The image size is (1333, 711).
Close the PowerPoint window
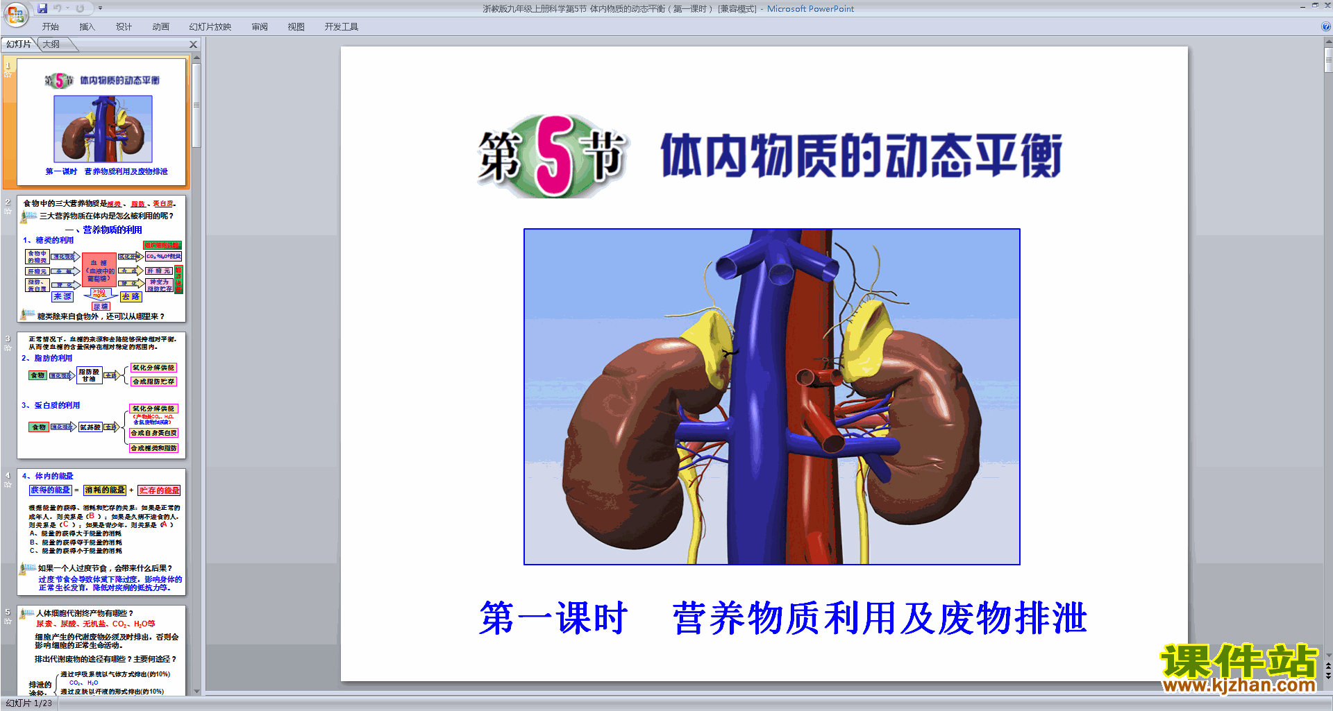pyautogui.click(x=1327, y=6)
